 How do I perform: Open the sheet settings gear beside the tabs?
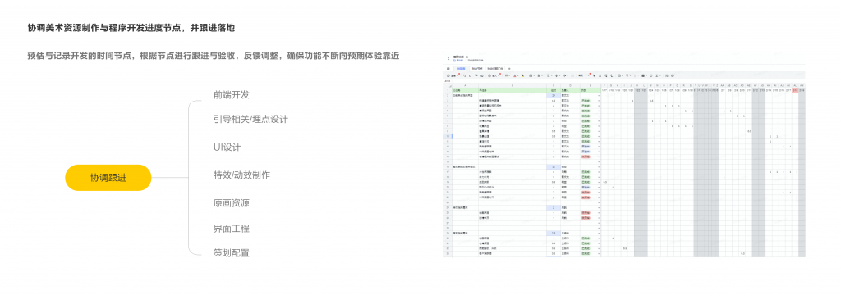(448, 69)
